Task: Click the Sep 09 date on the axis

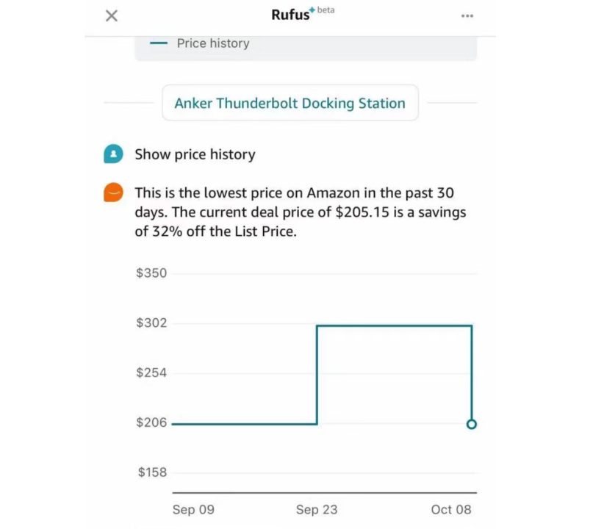Action: [x=193, y=509]
